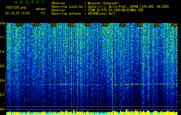Select the Ogata-vill. Akita-Pref. JAPAN location text
181x115 pixels.
128,7
